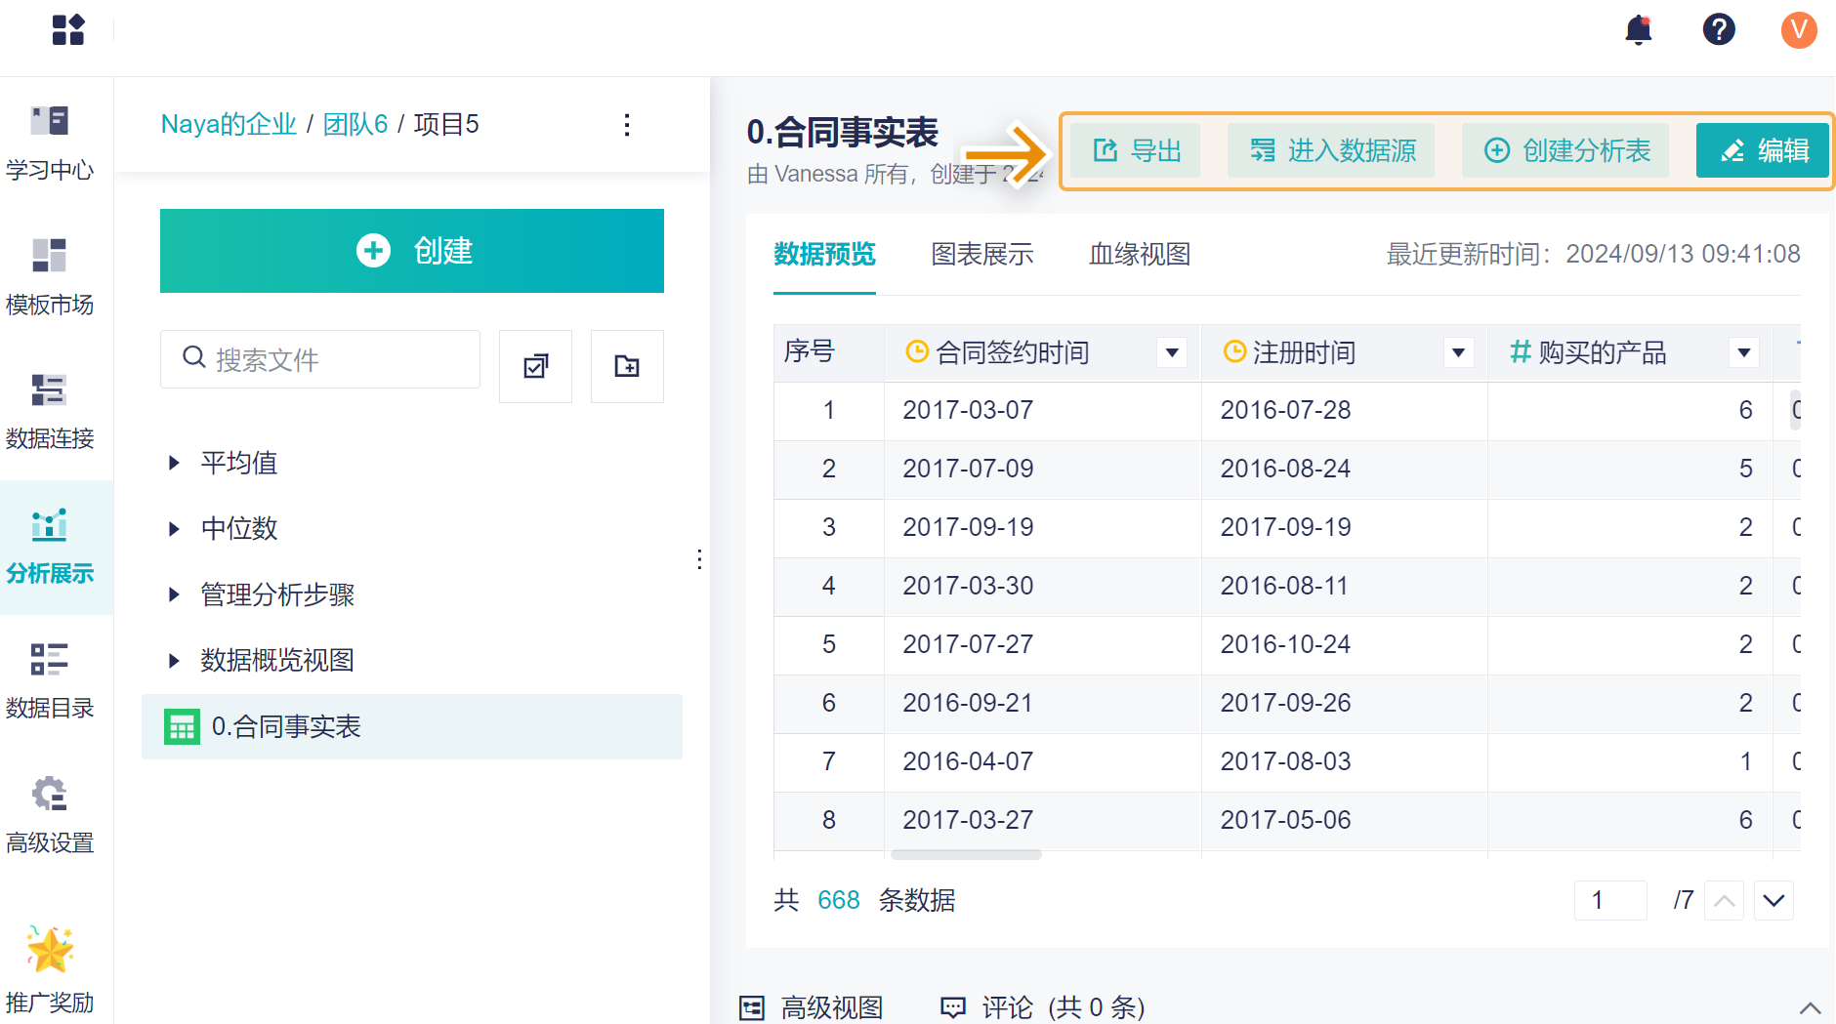Image resolution: width=1836 pixels, height=1024 pixels.
Task: Click 注册时间 date type icon
Action: coord(1234,351)
